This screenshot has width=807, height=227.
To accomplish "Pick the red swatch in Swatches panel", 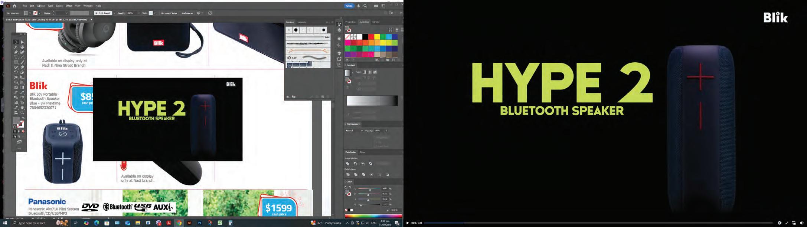I will [371, 37].
